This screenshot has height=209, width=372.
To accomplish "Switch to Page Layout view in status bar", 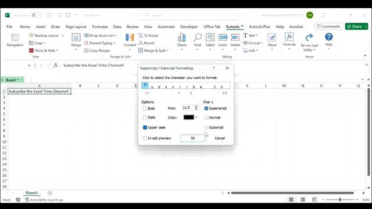I will click(x=303, y=200).
